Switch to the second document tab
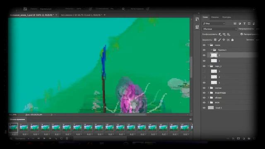The image size is (265, 149). click(82, 15)
